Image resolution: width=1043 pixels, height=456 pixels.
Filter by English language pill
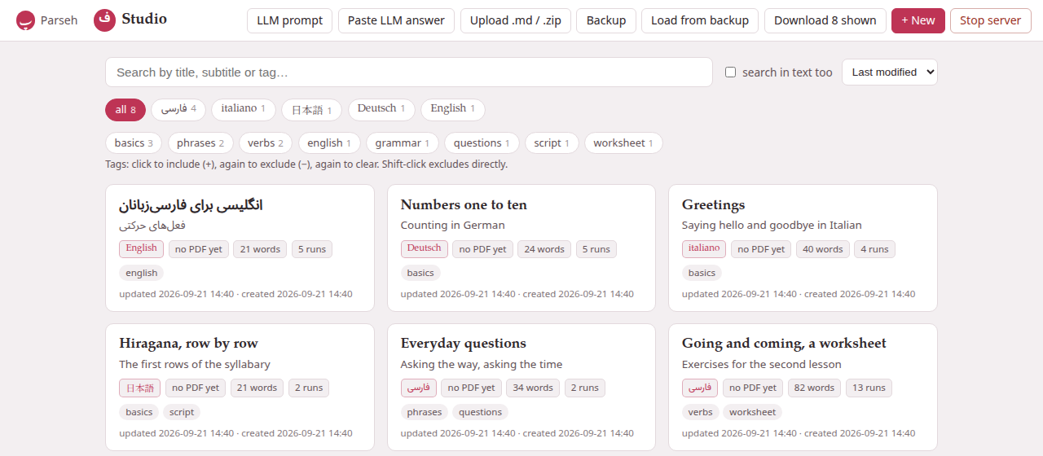(x=453, y=109)
